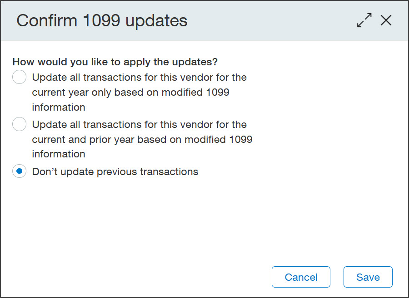The height and width of the screenshot is (298, 409).
Task: Click the 'current and prior year based on' label text
Action: coord(107,140)
